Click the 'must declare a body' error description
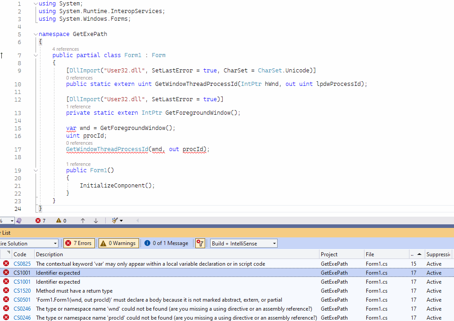The image size is (454, 321). 159,299
